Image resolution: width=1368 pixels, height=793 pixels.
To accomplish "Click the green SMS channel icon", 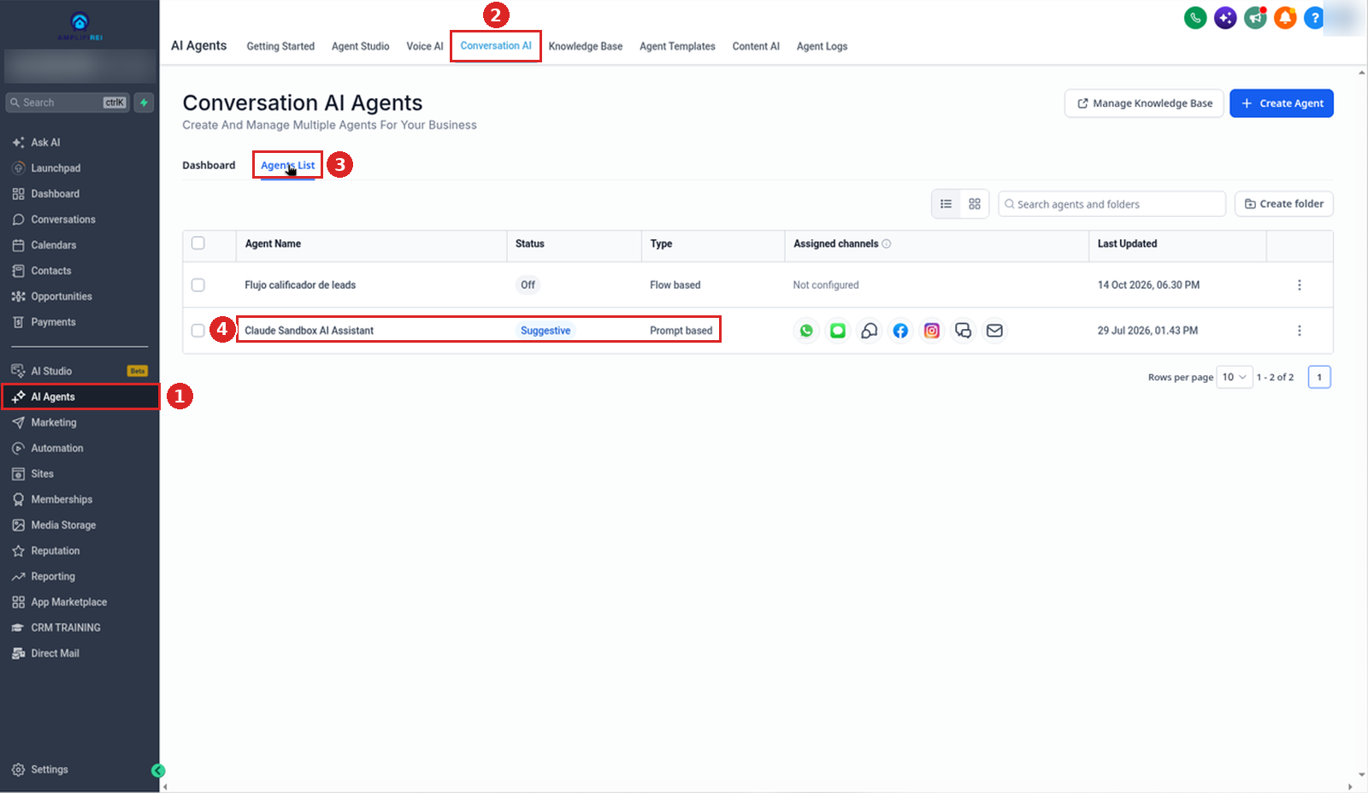I will tap(838, 331).
